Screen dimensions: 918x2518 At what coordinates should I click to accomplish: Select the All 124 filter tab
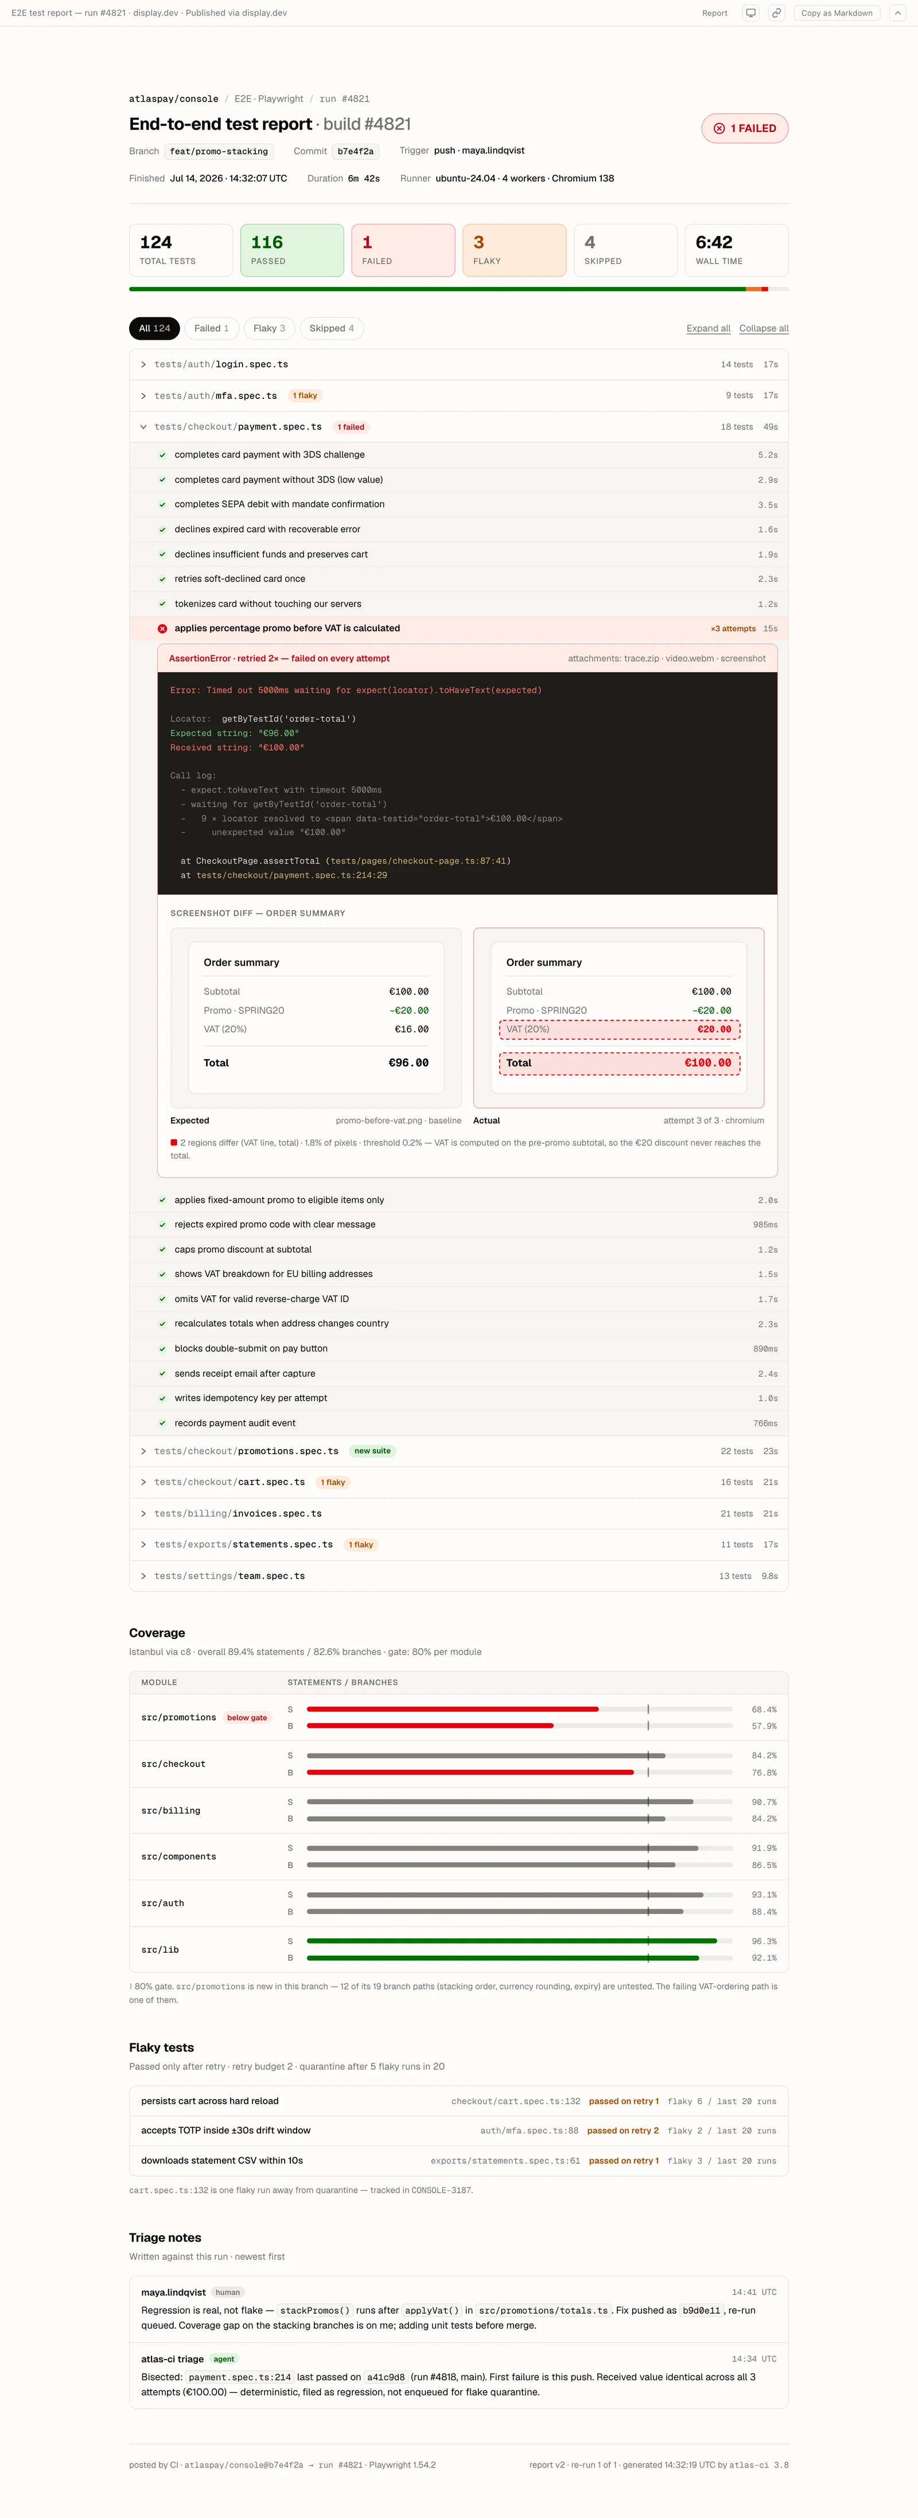[x=154, y=328]
